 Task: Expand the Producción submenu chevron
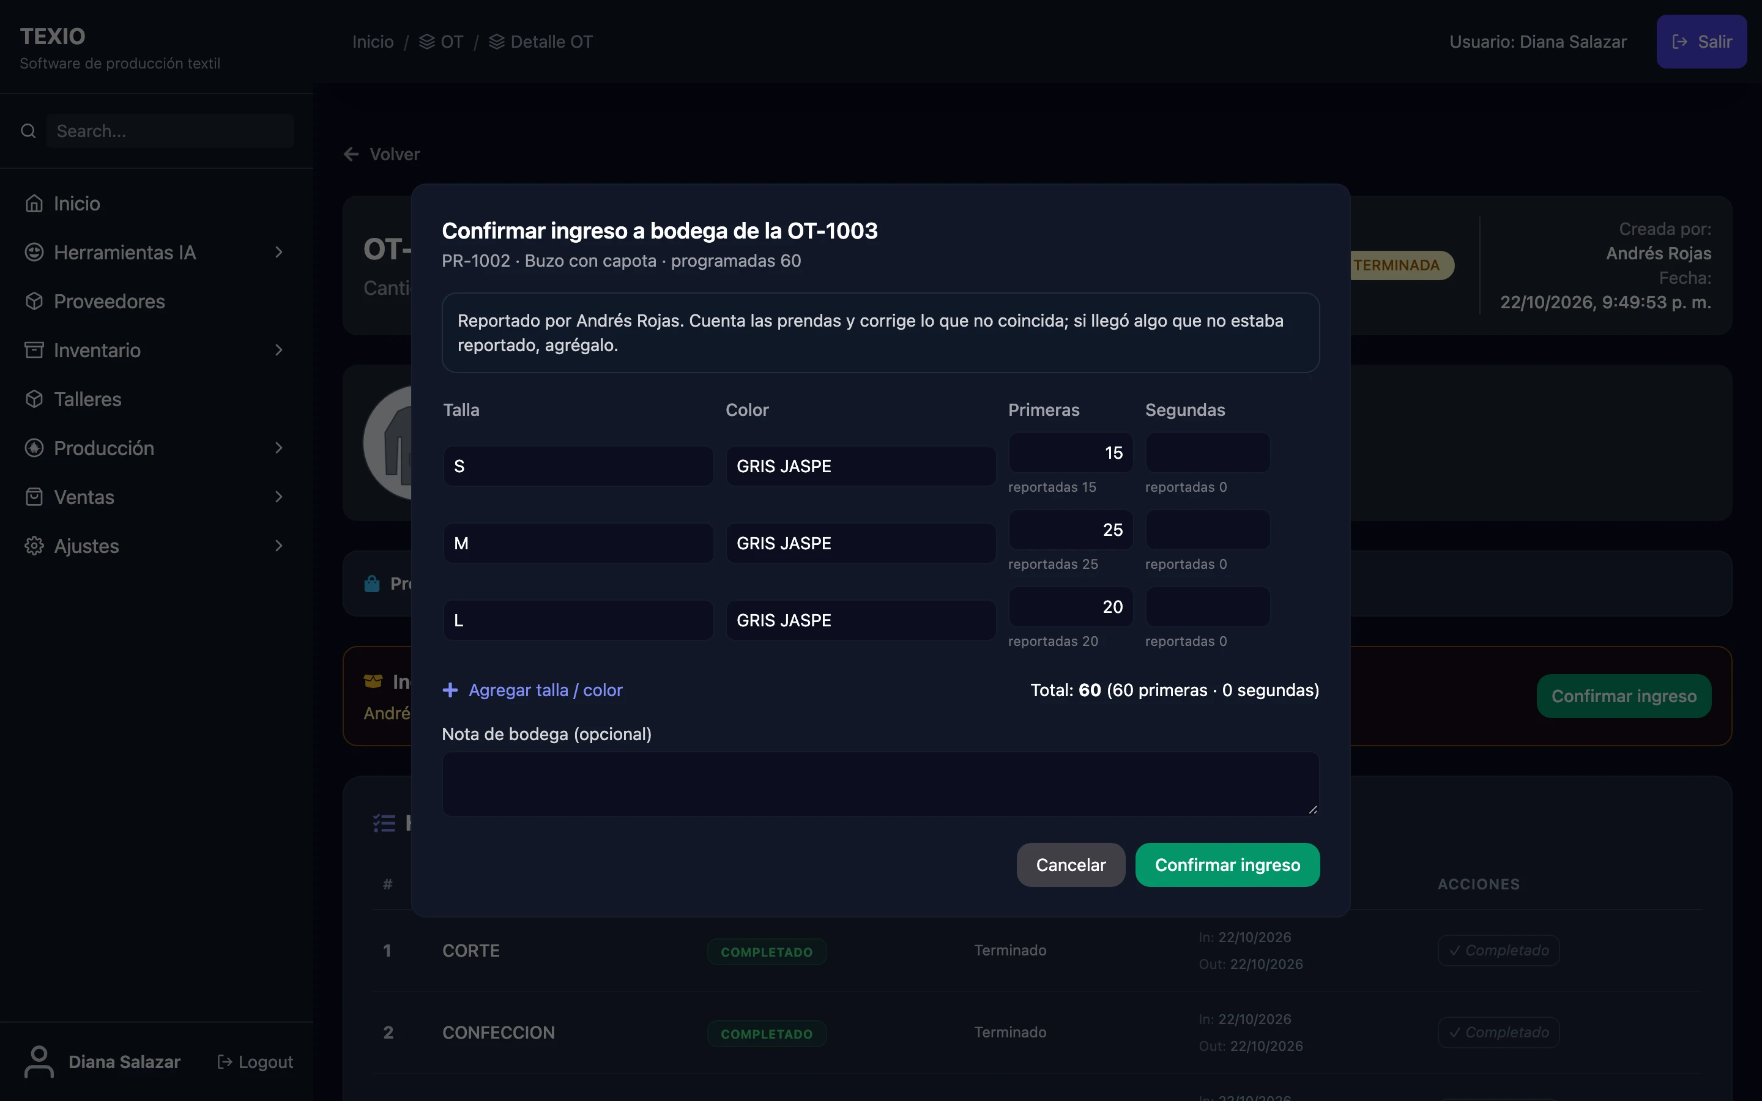point(279,448)
